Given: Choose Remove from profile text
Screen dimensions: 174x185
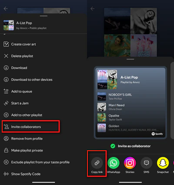Looking at the screenshot, I should (x=27, y=139).
